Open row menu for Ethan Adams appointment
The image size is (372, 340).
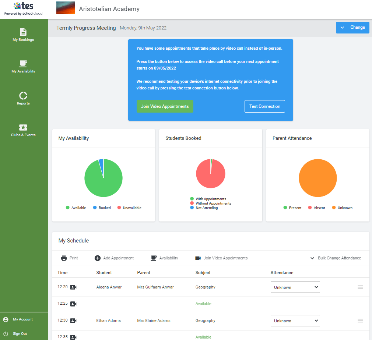360,320
